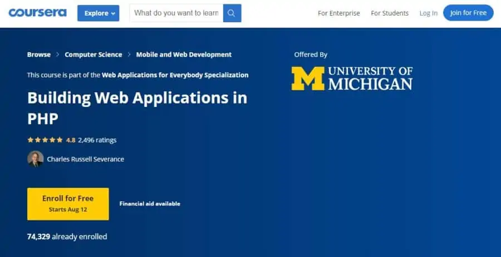
Task: Click the Join for Free button
Action: click(468, 13)
